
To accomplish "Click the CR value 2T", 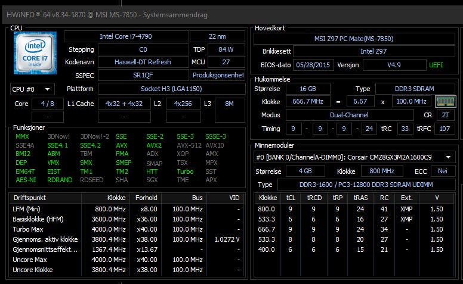I will (445, 115).
